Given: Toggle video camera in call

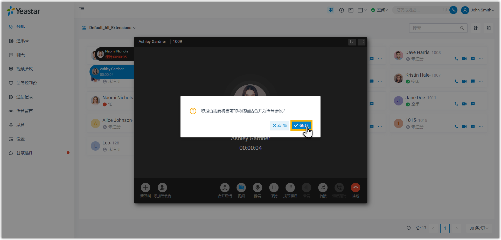Looking at the screenshot, I should [x=241, y=188].
